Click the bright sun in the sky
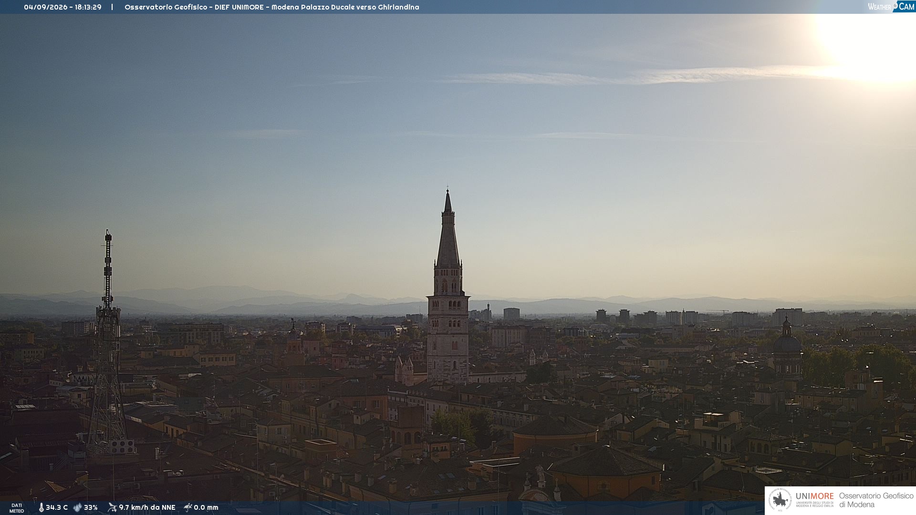The width and height of the screenshot is (916, 515). 873,43
